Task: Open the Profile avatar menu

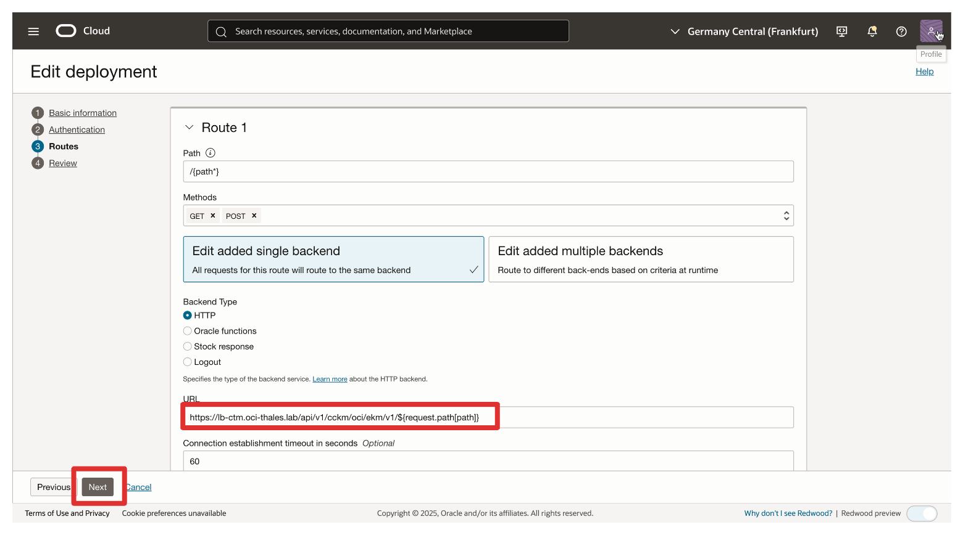Action: (x=931, y=31)
